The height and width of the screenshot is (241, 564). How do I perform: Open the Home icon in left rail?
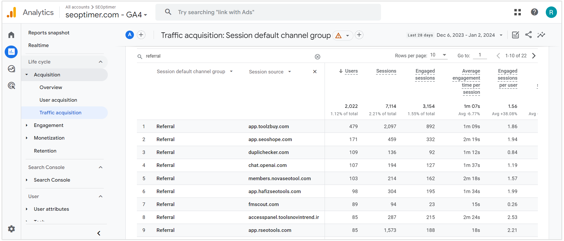tap(11, 35)
